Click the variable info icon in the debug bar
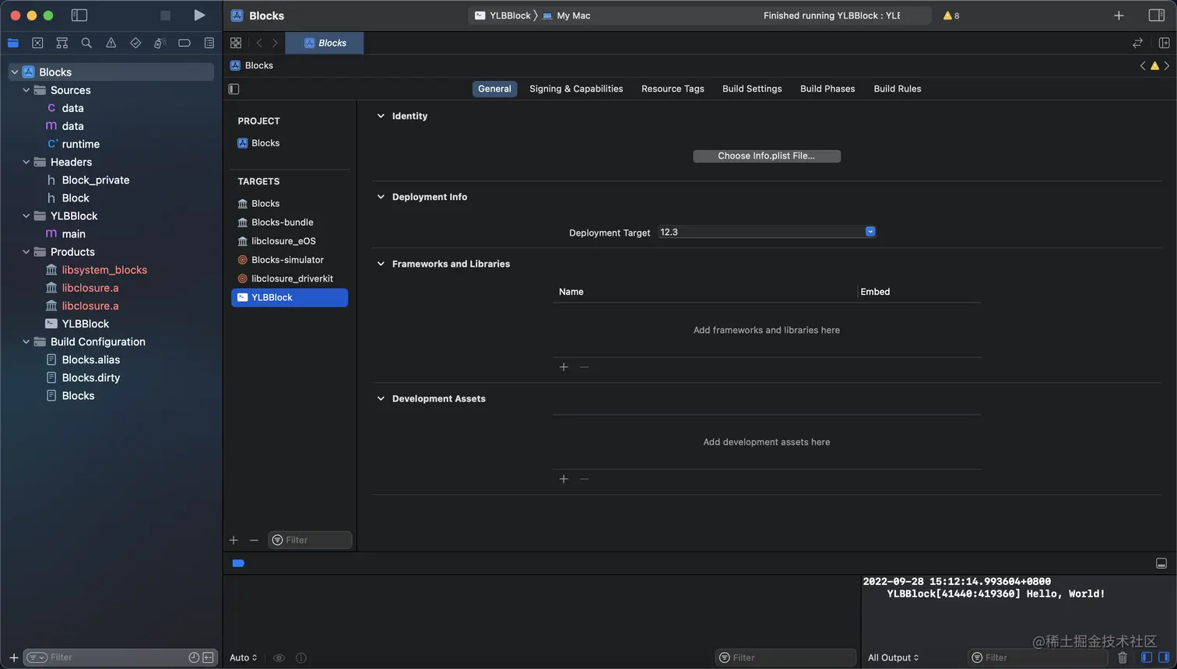 301,658
